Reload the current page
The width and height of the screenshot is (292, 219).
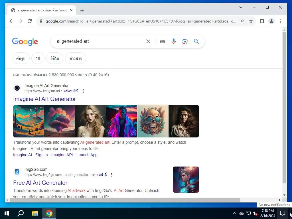[30, 21]
